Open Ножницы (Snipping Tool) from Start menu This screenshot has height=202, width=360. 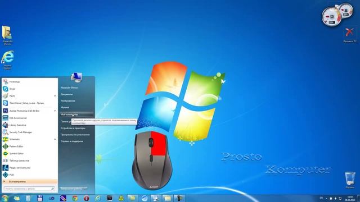click(x=29, y=81)
